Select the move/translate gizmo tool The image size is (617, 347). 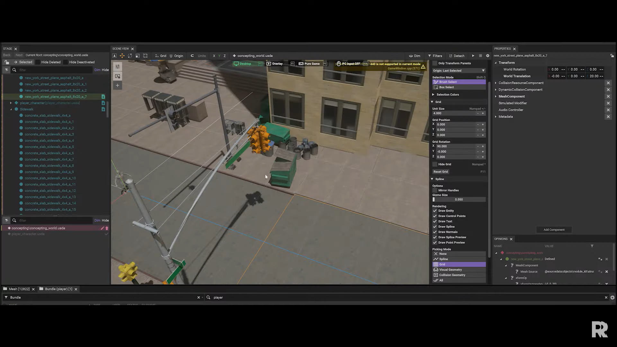coord(122,56)
